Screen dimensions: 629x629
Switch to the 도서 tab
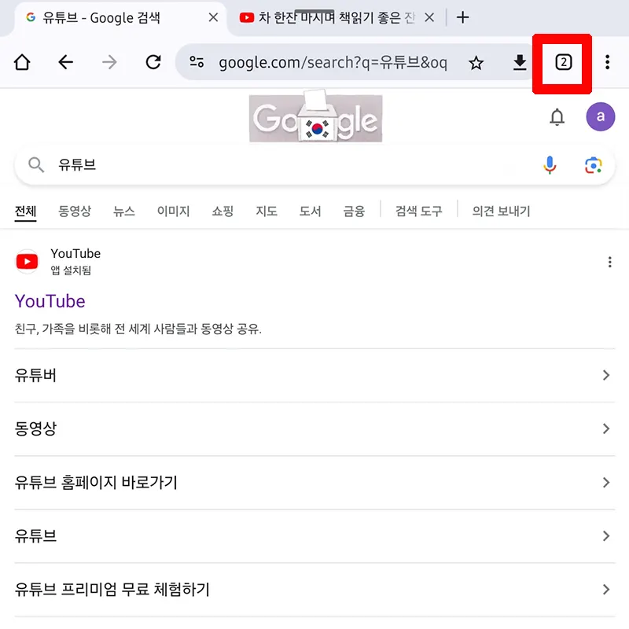(x=310, y=211)
